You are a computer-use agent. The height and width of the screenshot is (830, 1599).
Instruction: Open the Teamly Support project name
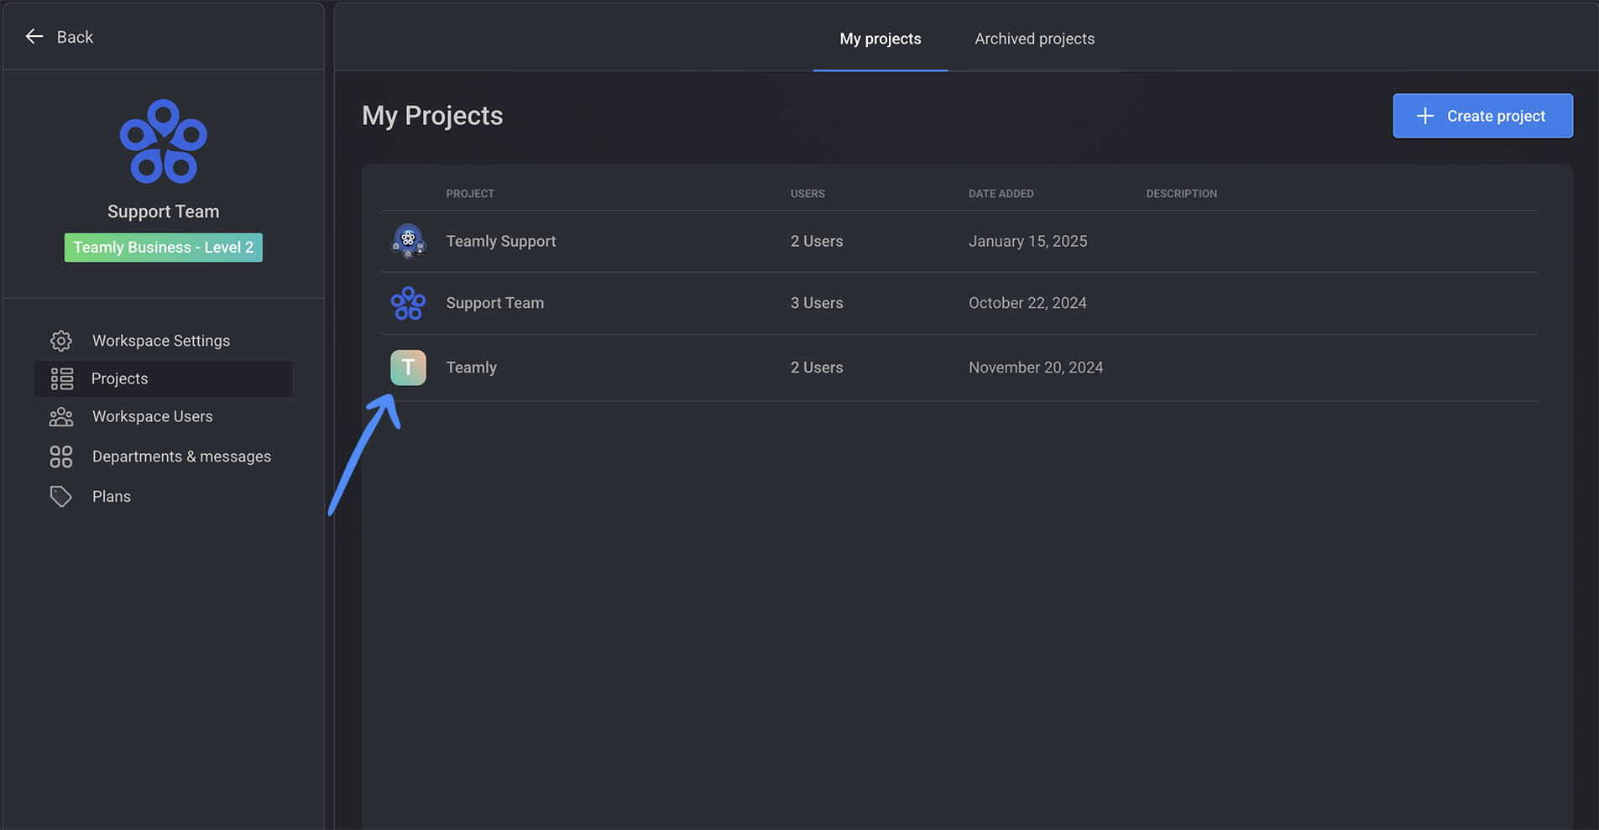(501, 241)
